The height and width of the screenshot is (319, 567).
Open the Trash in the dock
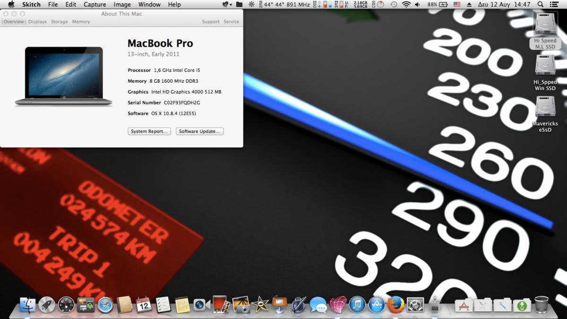pos(541,305)
